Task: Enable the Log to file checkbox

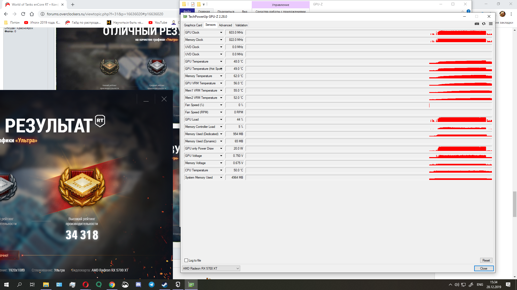Action: 186,260
